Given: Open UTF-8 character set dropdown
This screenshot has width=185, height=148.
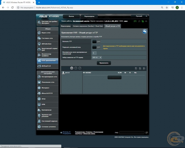Looking at the screenshot, I should point(97,57).
